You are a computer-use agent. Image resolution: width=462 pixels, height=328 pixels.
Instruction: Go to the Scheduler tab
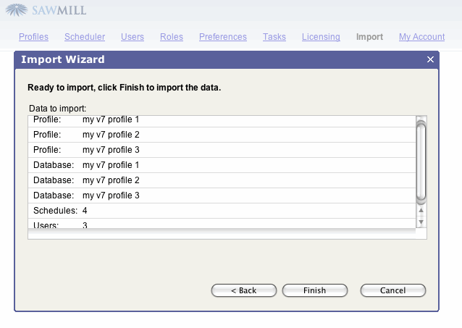pyautogui.click(x=85, y=37)
